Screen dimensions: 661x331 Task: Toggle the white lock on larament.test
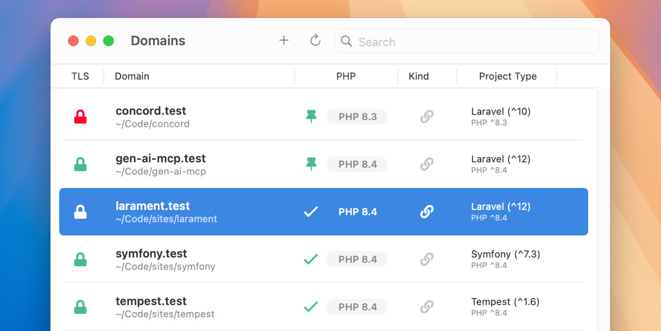[80, 212]
